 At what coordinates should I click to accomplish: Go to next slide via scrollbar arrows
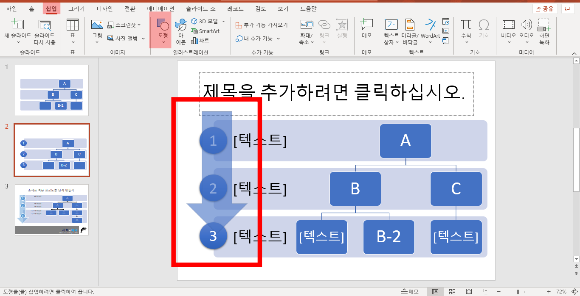tap(576, 274)
